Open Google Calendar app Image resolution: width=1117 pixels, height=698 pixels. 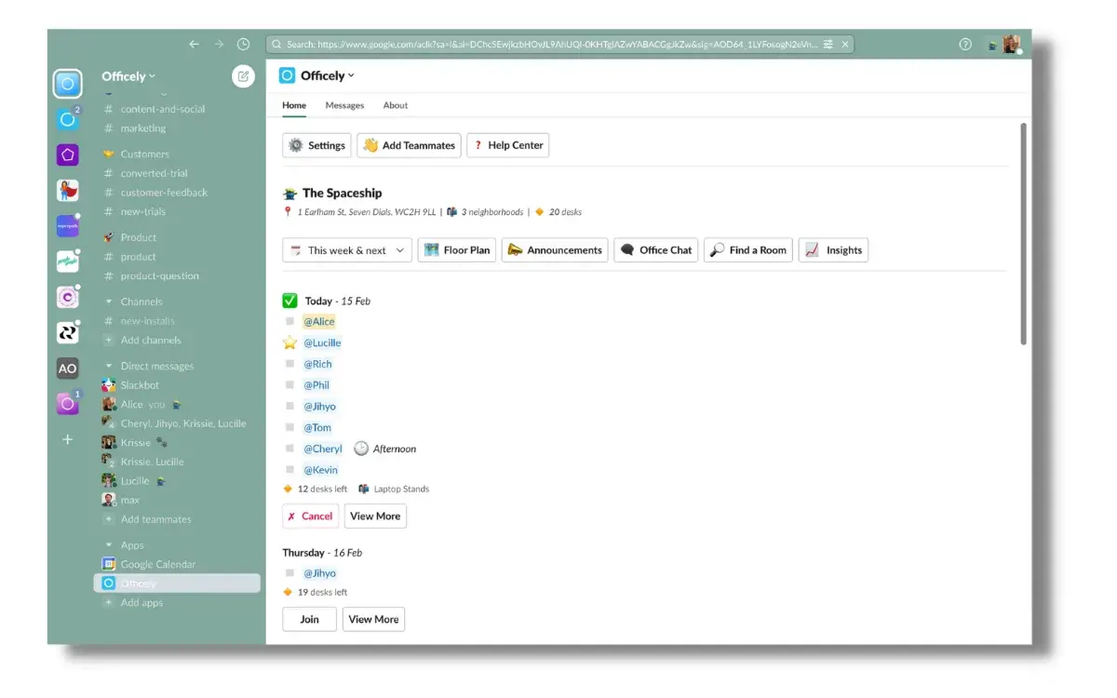pos(157,564)
